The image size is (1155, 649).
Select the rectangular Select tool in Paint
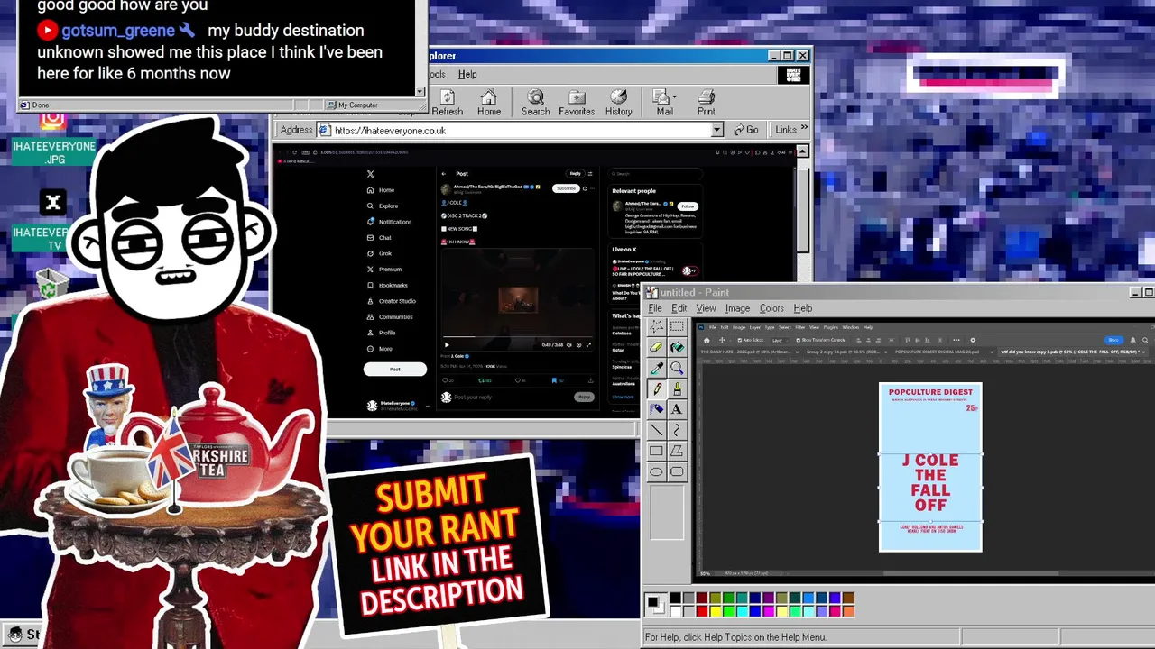click(677, 326)
